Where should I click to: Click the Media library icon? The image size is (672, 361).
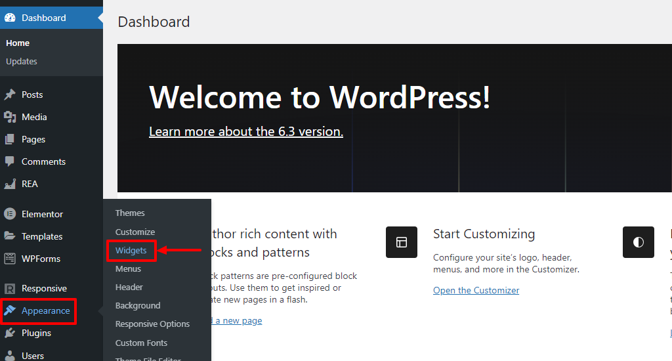click(x=10, y=117)
